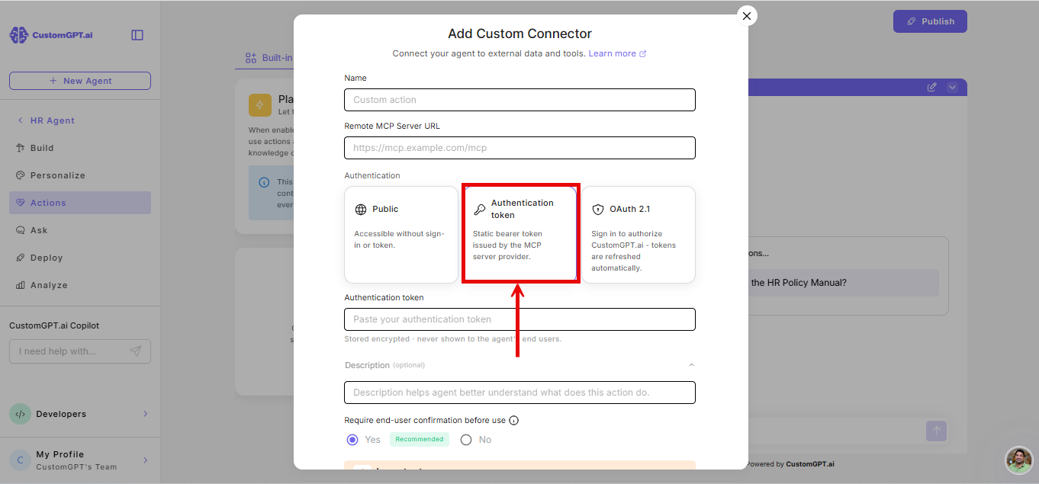
Task: Select Yes for end-user confirmation
Action: point(352,440)
